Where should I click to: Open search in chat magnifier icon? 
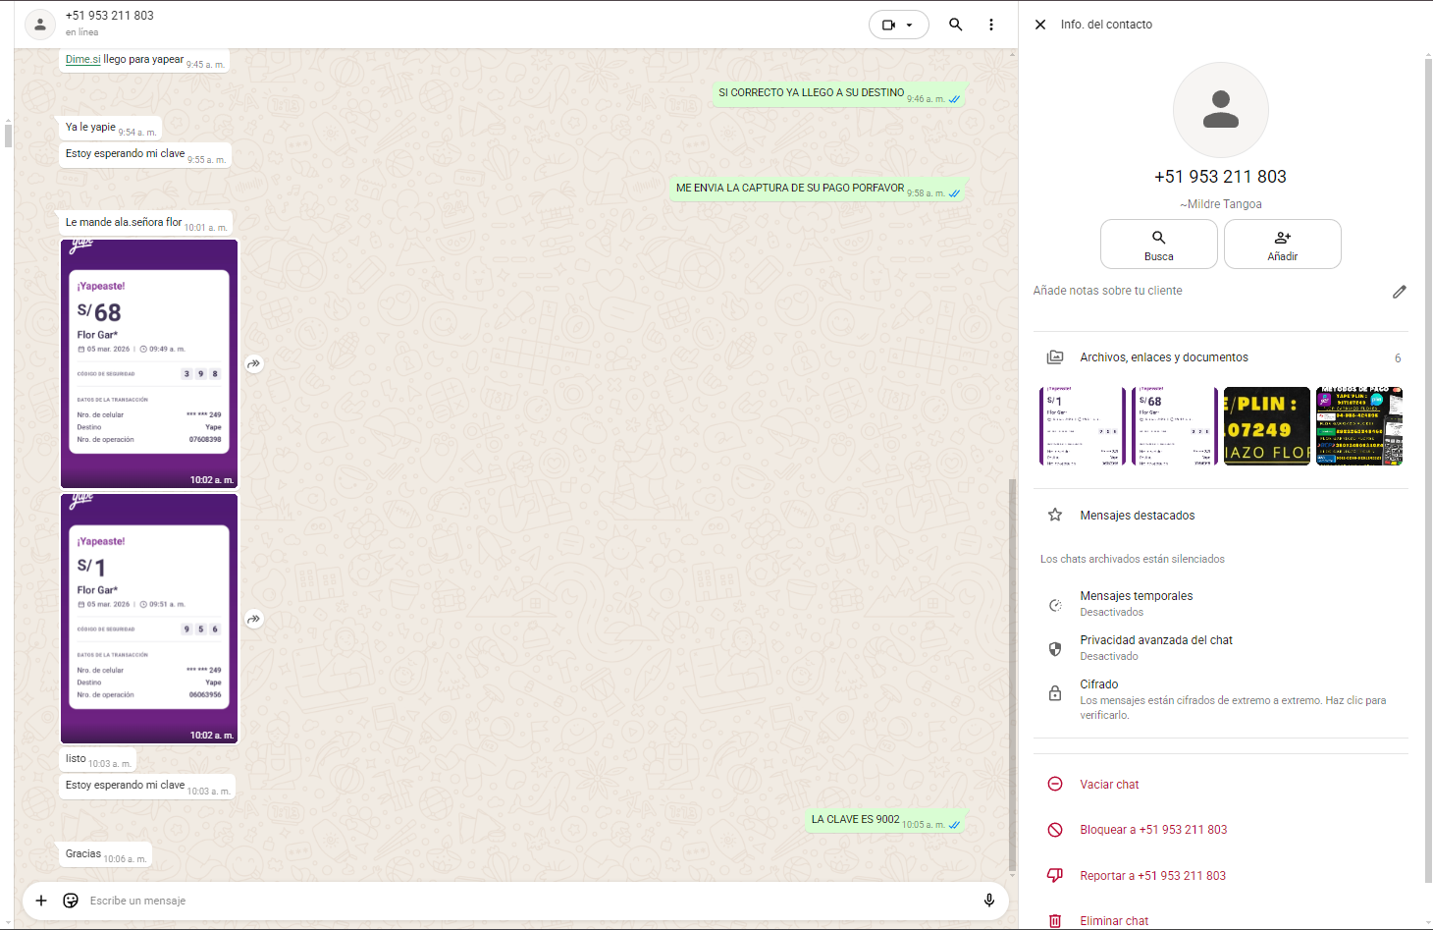tap(955, 25)
